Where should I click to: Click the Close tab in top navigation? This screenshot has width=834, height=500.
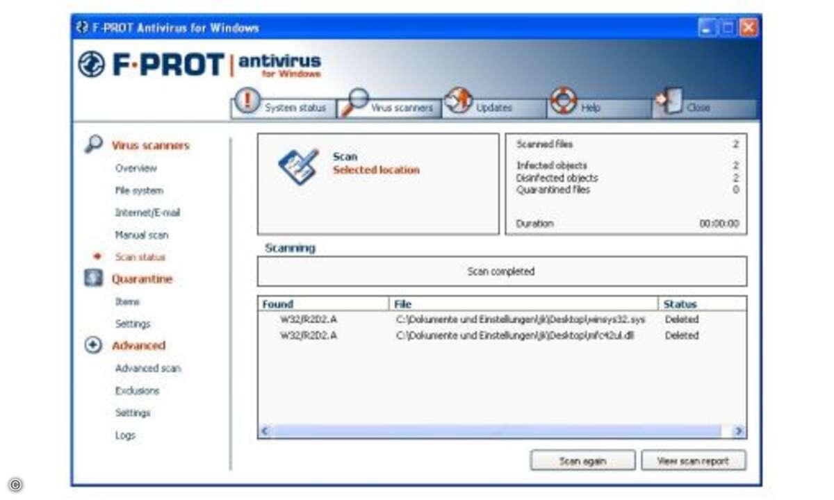[x=704, y=108]
